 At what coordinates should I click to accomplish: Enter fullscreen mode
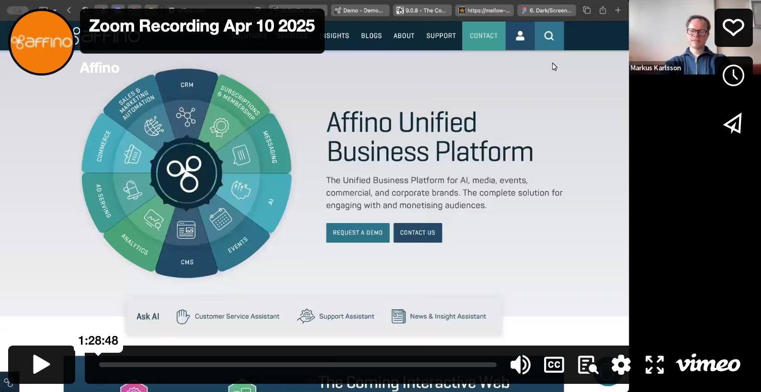pyautogui.click(x=655, y=365)
